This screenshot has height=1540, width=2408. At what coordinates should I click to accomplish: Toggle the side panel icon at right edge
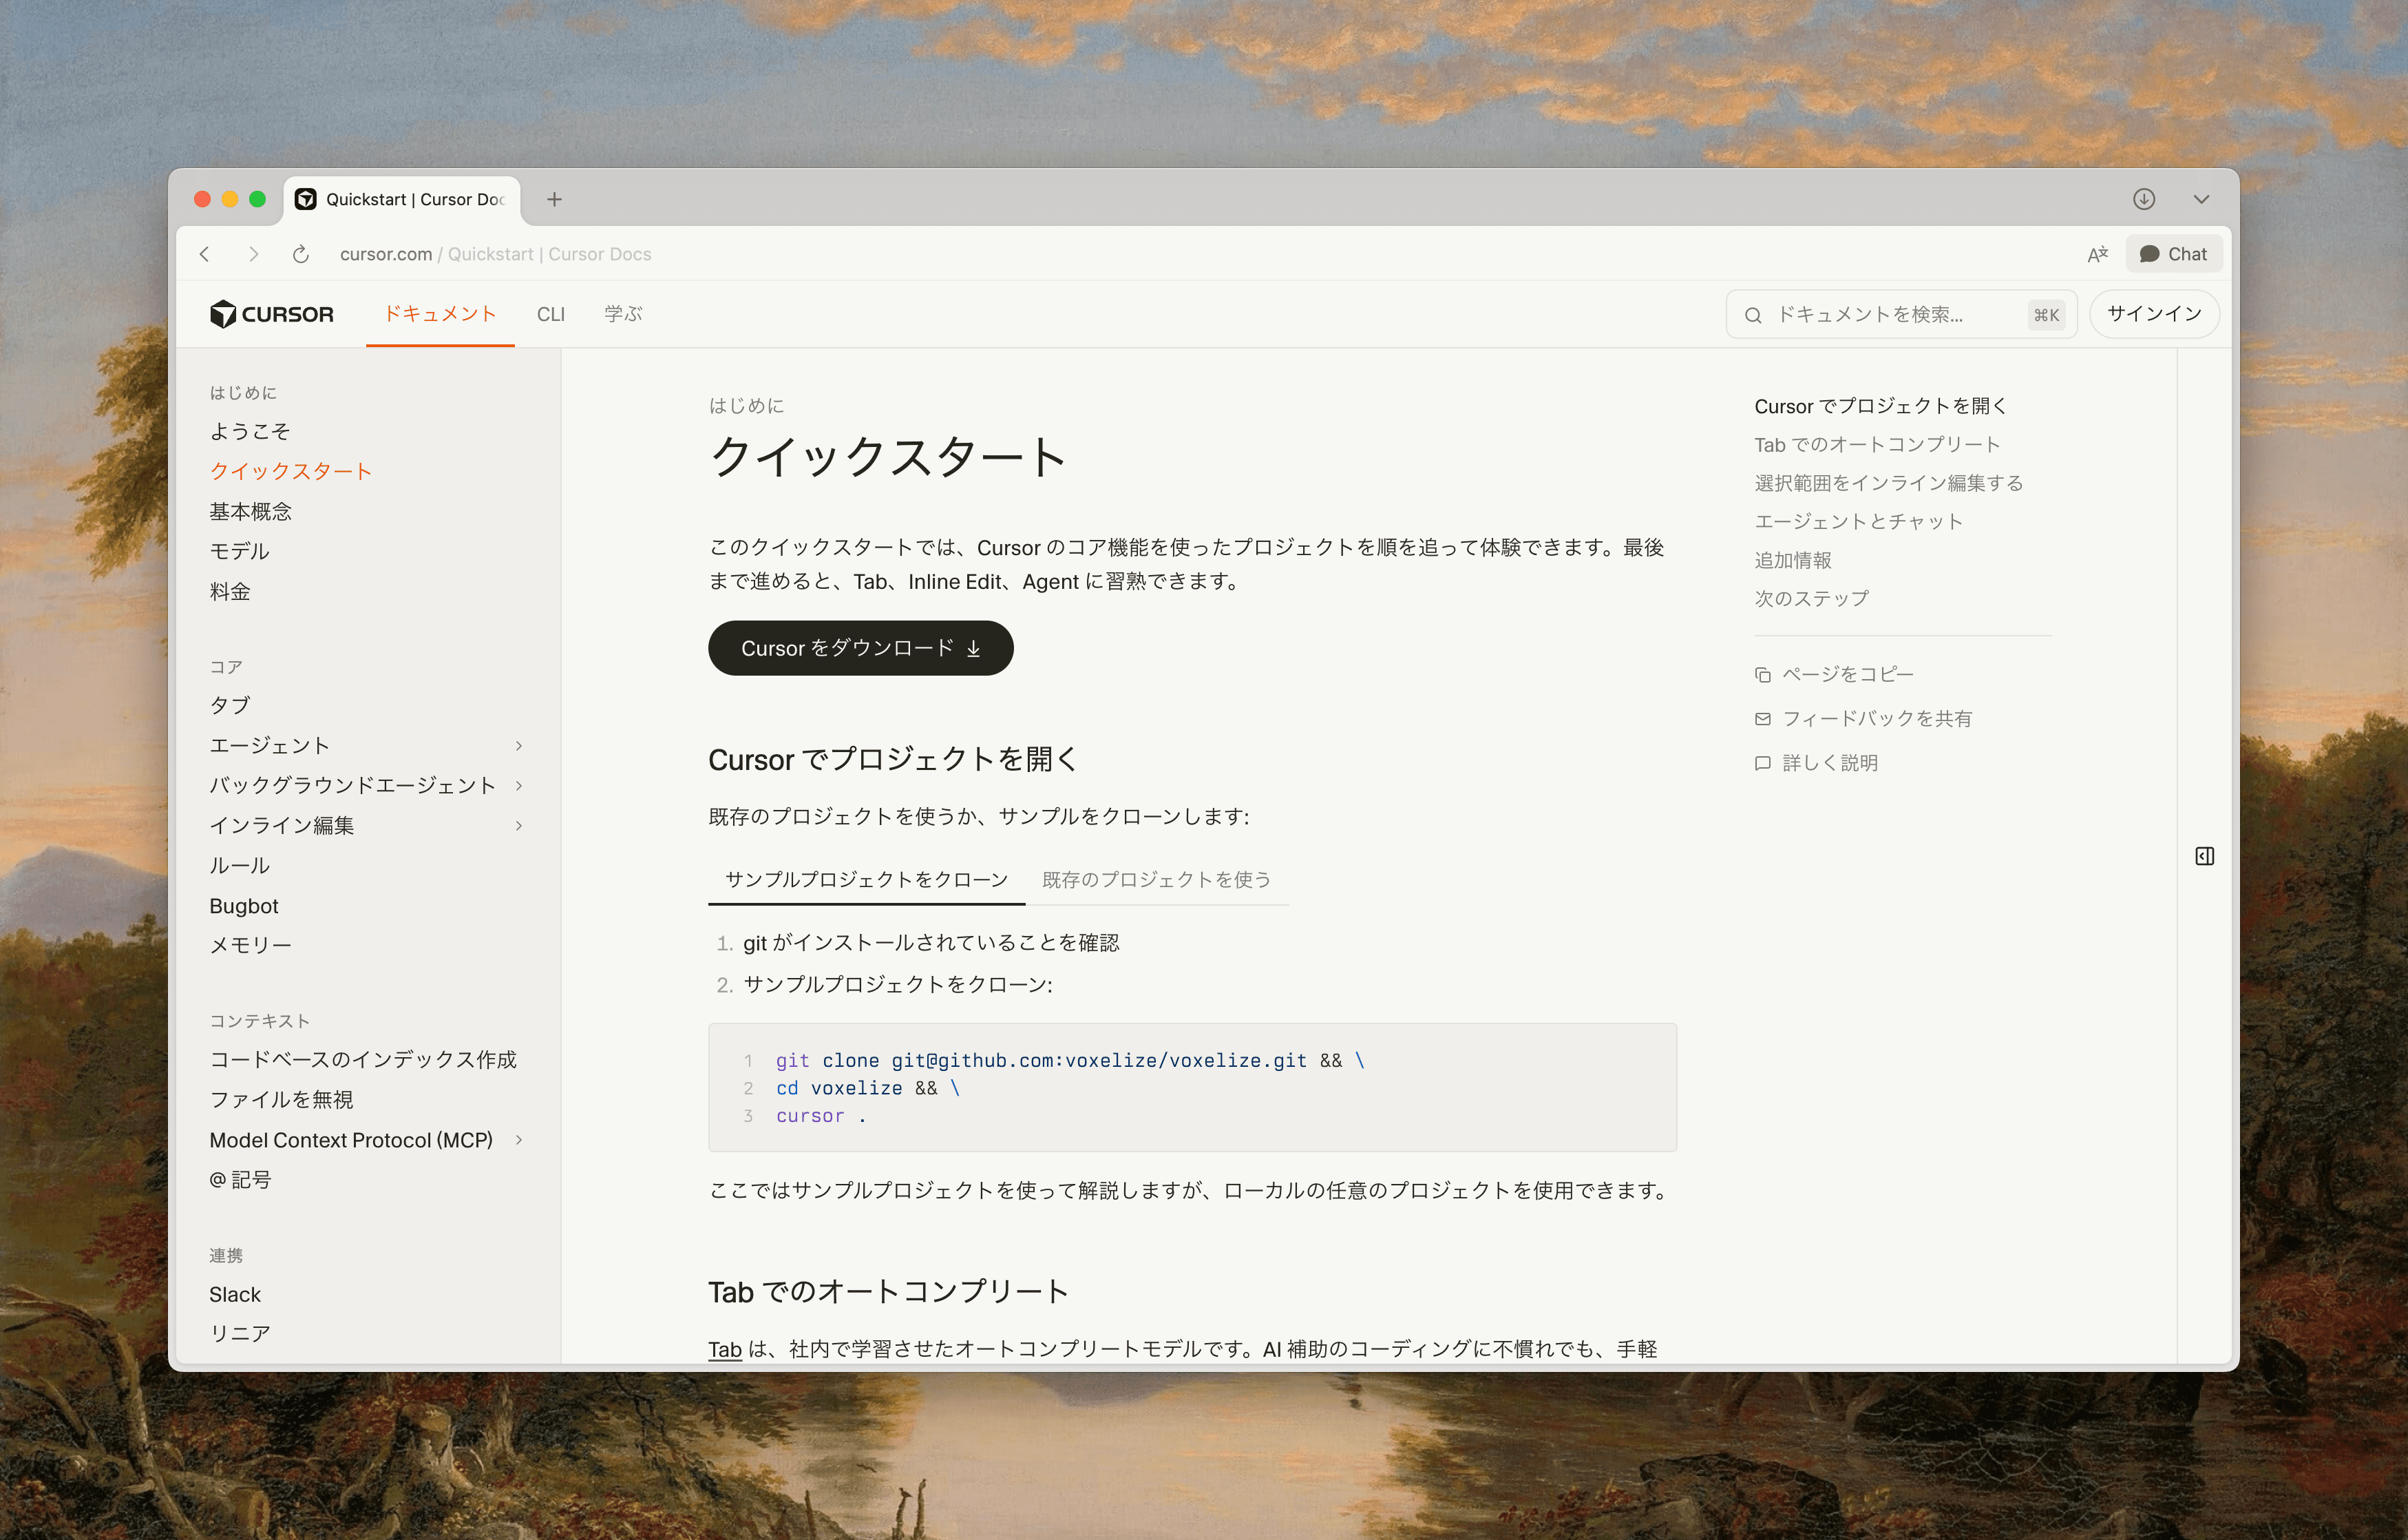[x=2204, y=855]
